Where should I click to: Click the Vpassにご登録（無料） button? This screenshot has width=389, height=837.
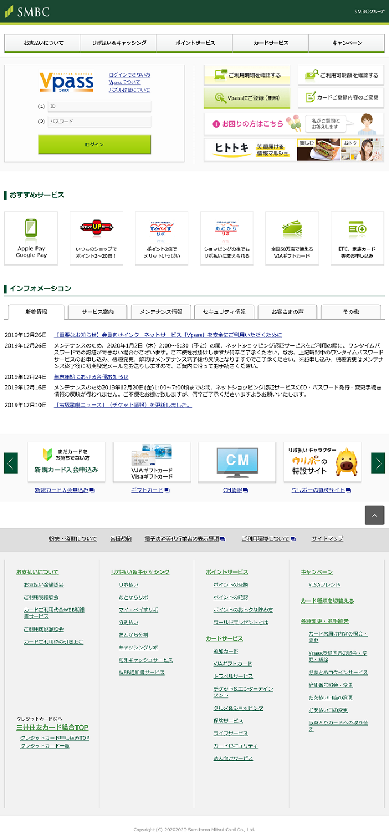[247, 98]
